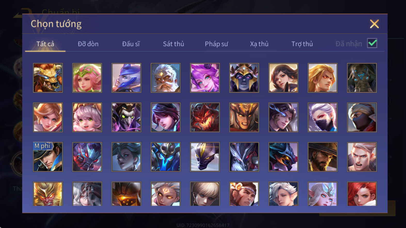Open the 'Sát thủ' tab
The image size is (406, 228).
(x=173, y=44)
